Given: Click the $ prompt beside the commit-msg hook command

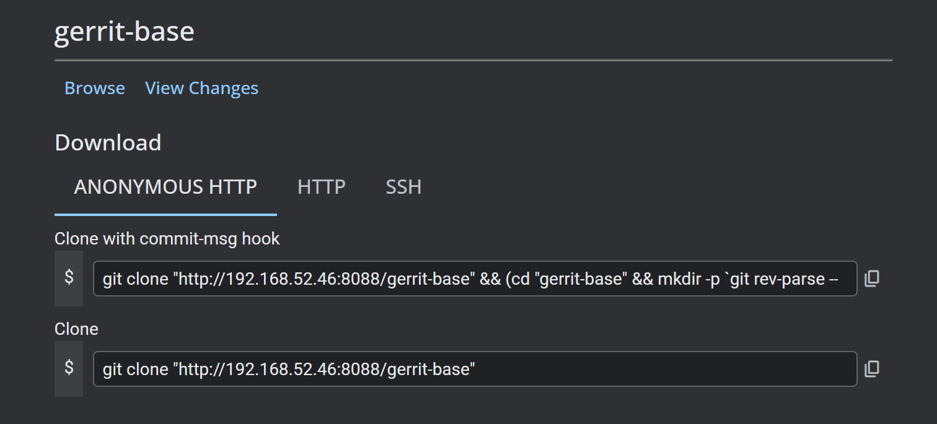Looking at the screenshot, I should [x=69, y=277].
